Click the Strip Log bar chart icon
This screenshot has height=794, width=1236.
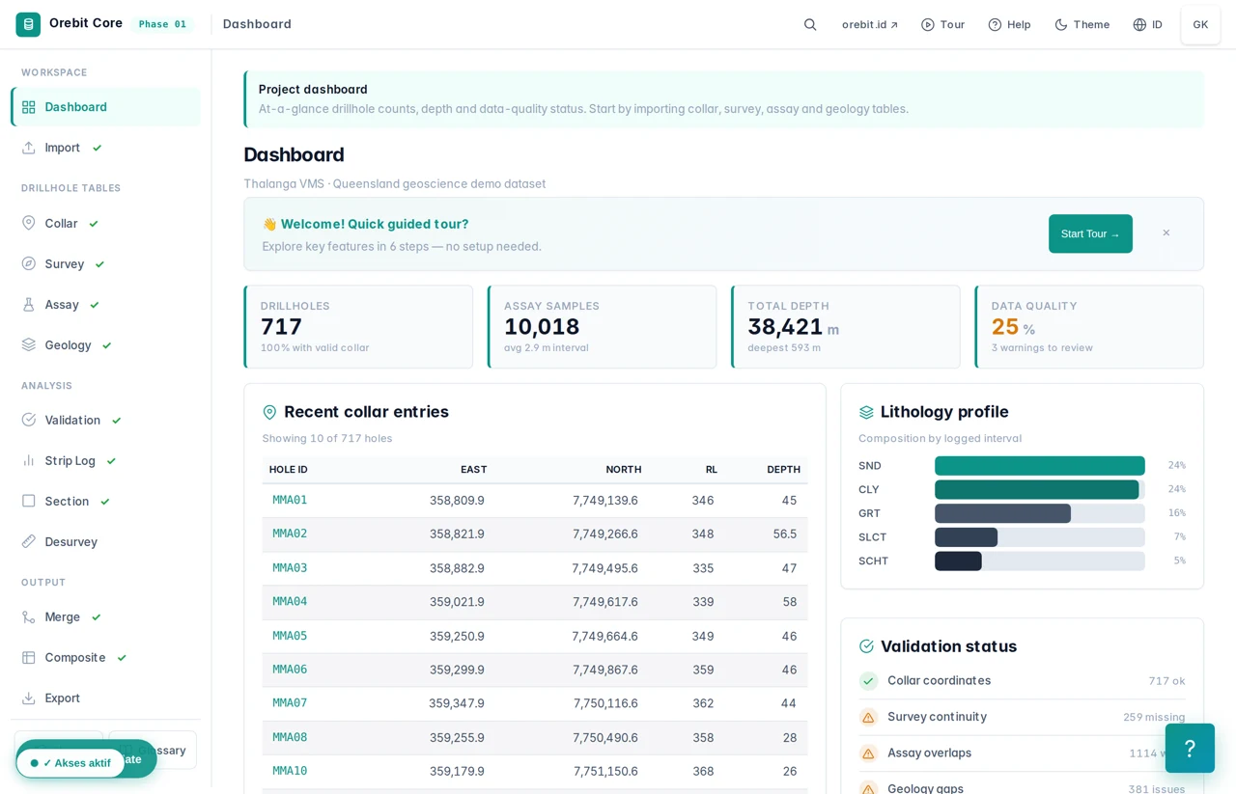pyautogui.click(x=29, y=460)
